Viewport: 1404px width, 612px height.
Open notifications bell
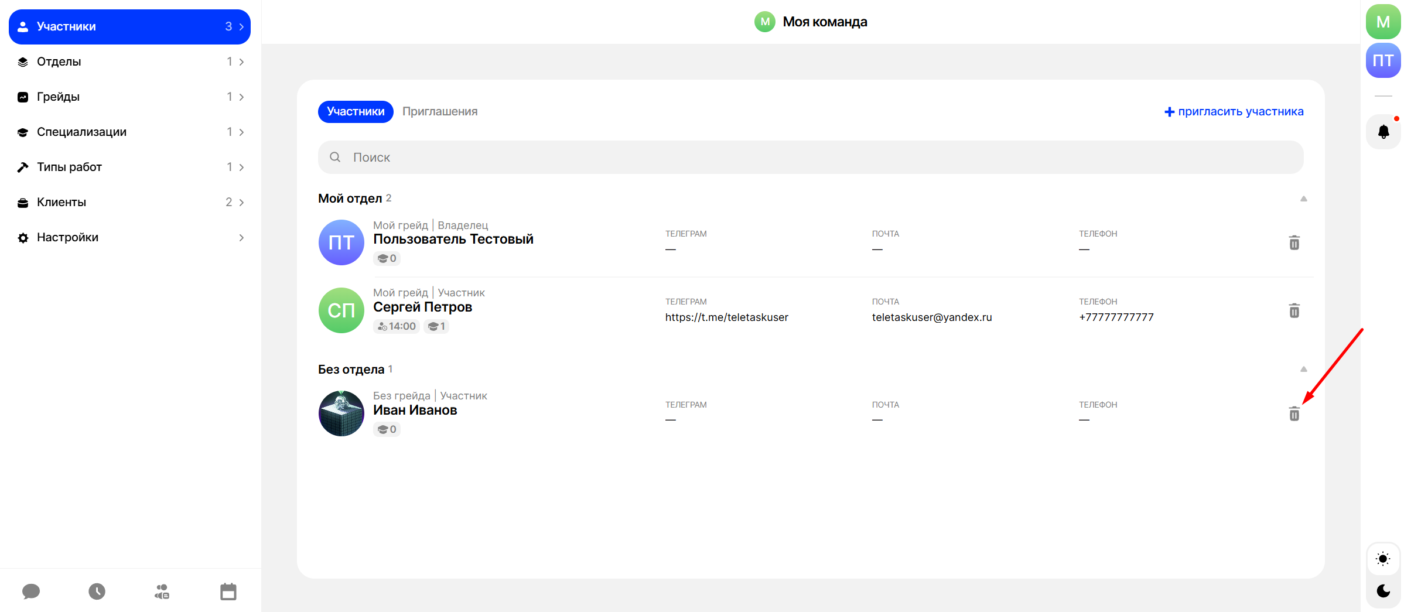coord(1383,132)
